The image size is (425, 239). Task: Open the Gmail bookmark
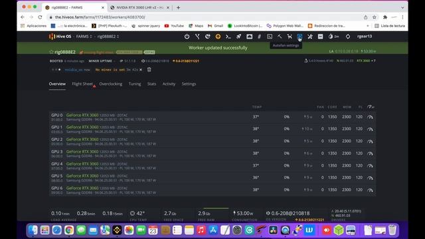[215, 26]
